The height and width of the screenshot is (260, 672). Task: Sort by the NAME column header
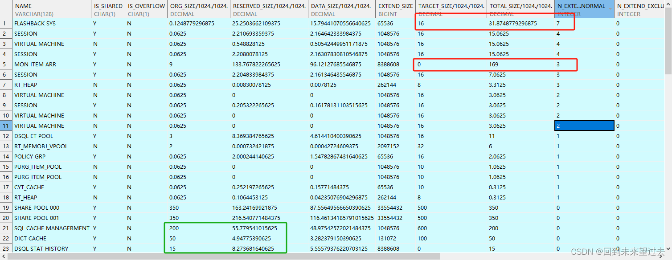pos(52,10)
